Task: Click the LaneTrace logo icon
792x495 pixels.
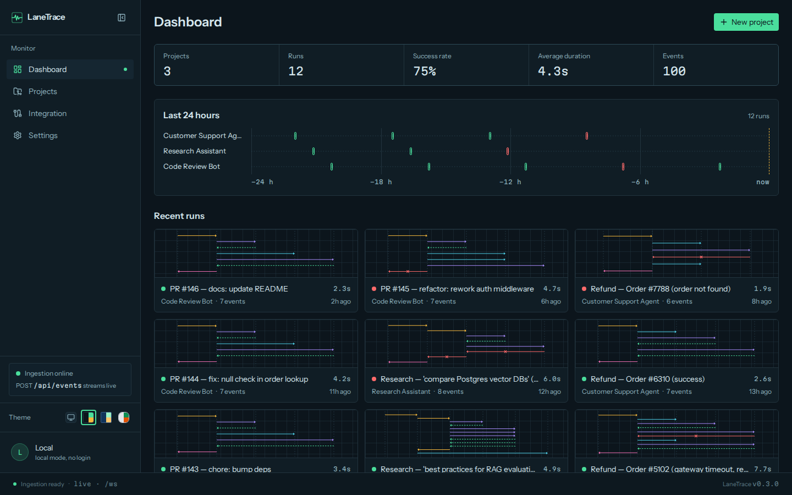Action: 17,18
